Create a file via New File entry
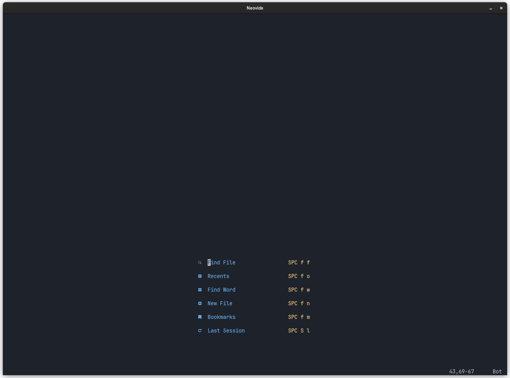 tap(220, 303)
